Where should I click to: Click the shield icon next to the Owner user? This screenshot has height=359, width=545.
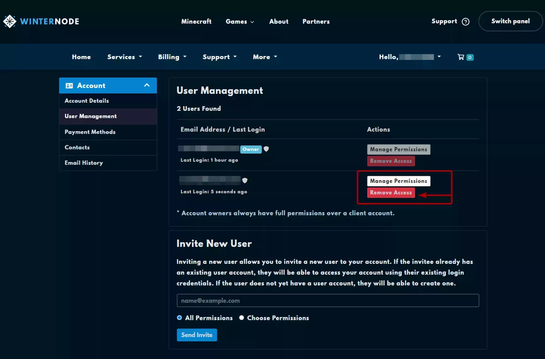pos(266,149)
